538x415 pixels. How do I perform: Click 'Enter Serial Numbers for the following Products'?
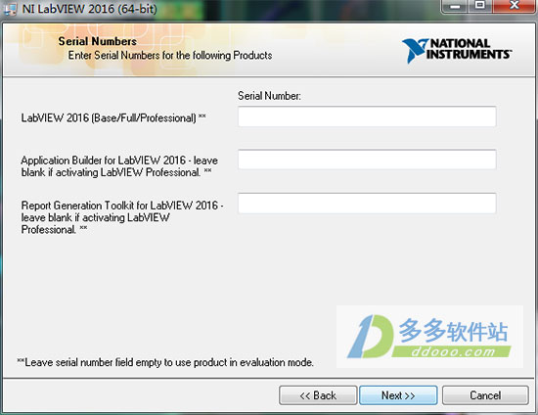170,55
